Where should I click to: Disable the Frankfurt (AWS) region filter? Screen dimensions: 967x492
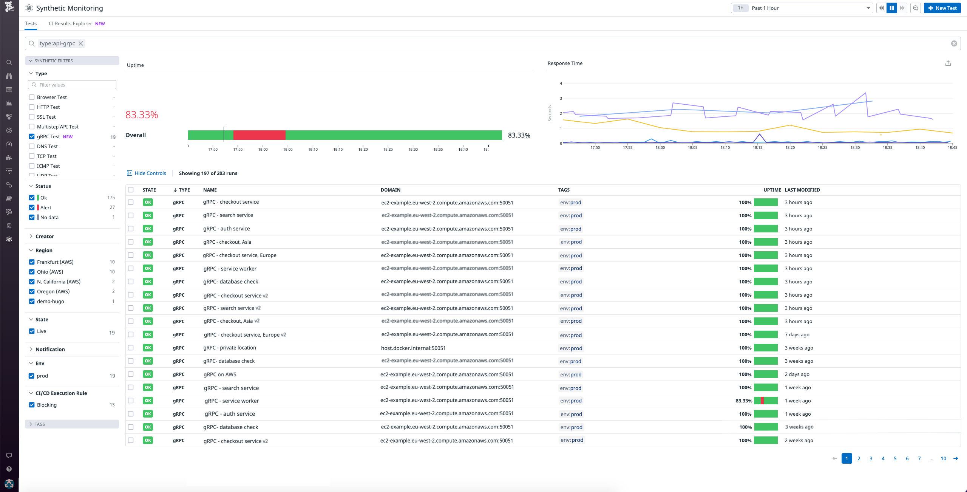point(32,262)
